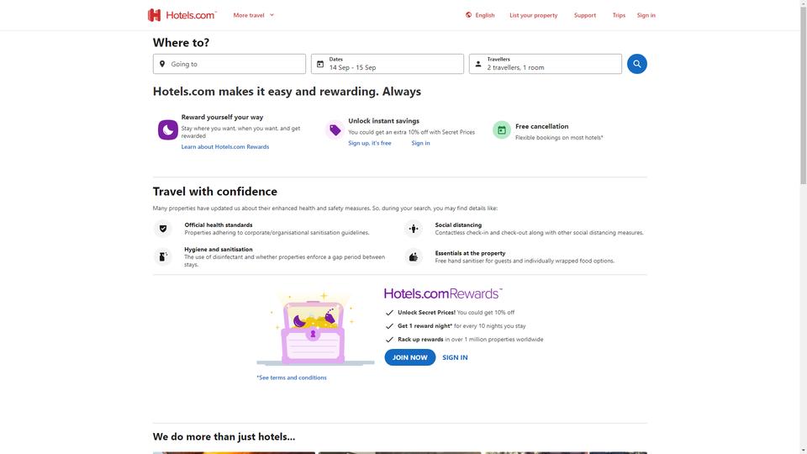Click the Hotels.com Rewards purple logo
The image size is (807, 454).
443,293
